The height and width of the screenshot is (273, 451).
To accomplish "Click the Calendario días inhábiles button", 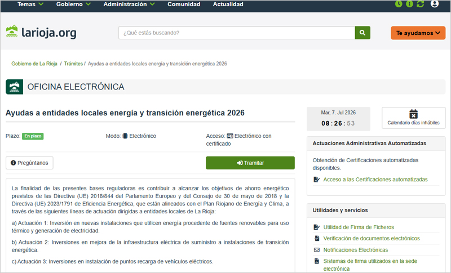I will point(413,118).
